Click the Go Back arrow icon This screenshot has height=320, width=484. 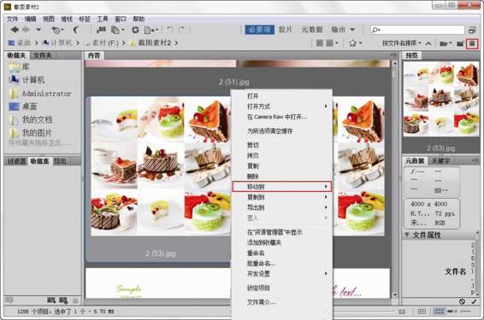(15, 30)
